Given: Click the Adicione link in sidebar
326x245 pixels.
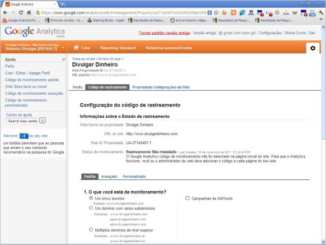Looking at the screenshot, I should pos(11,136).
